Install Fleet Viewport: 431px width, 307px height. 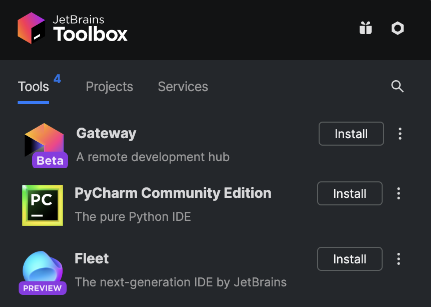coord(349,259)
